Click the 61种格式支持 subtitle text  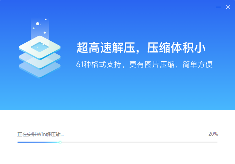[98, 64]
